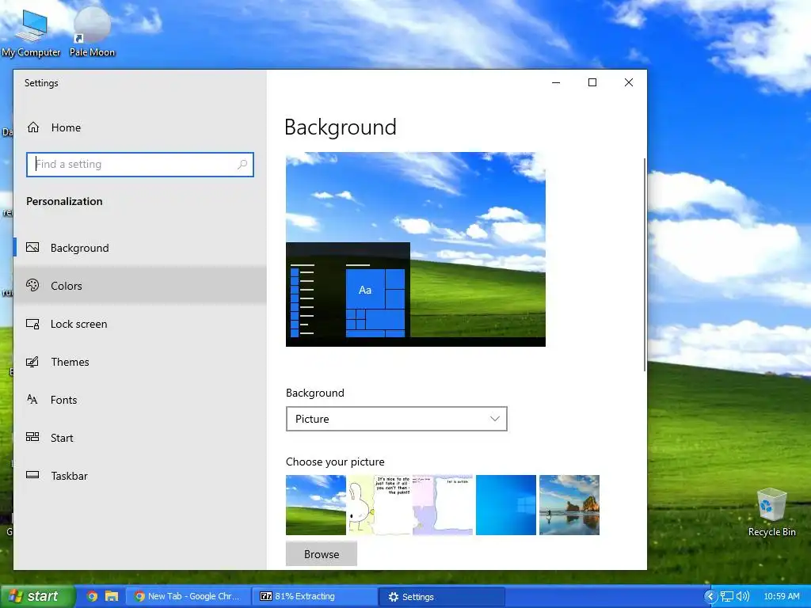Open the My Computer desktop icon
This screenshot has height=608, width=811.
(31, 32)
